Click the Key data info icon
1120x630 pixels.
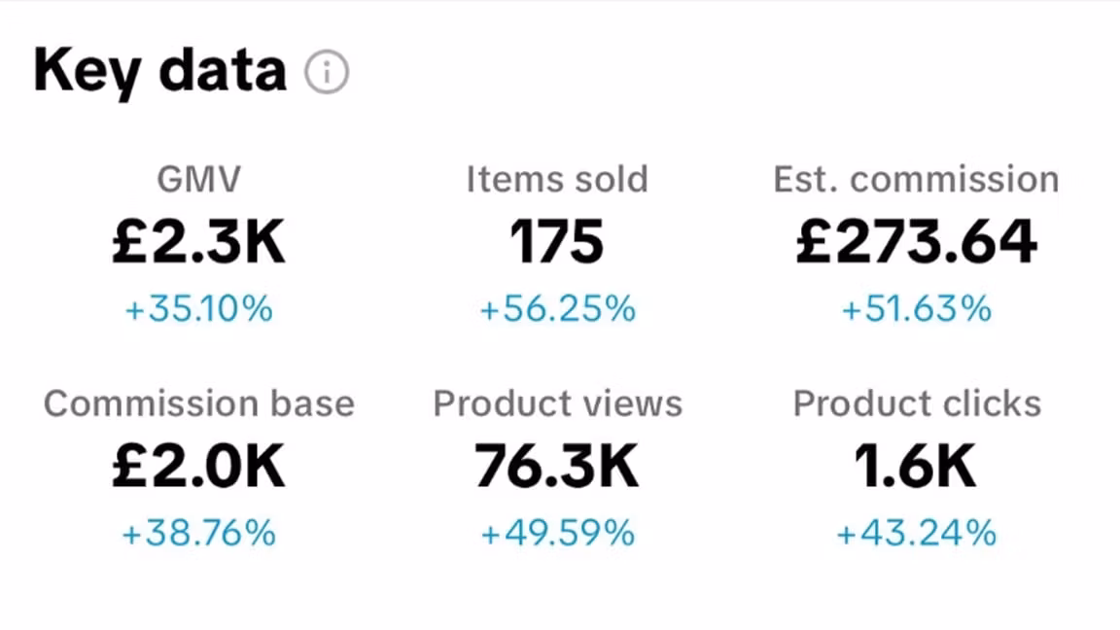point(327,73)
